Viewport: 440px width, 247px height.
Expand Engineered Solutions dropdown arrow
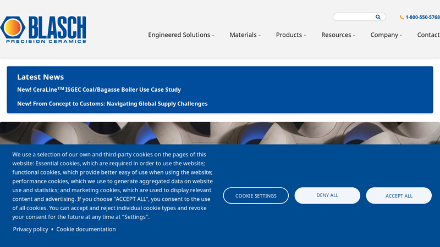coord(213,36)
